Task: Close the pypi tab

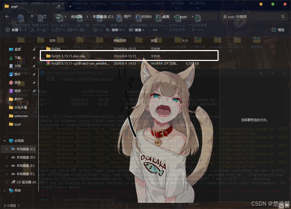Action: tap(59, 6)
